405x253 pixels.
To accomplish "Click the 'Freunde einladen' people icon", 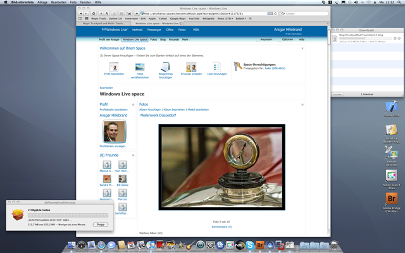I will [x=190, y=66].
